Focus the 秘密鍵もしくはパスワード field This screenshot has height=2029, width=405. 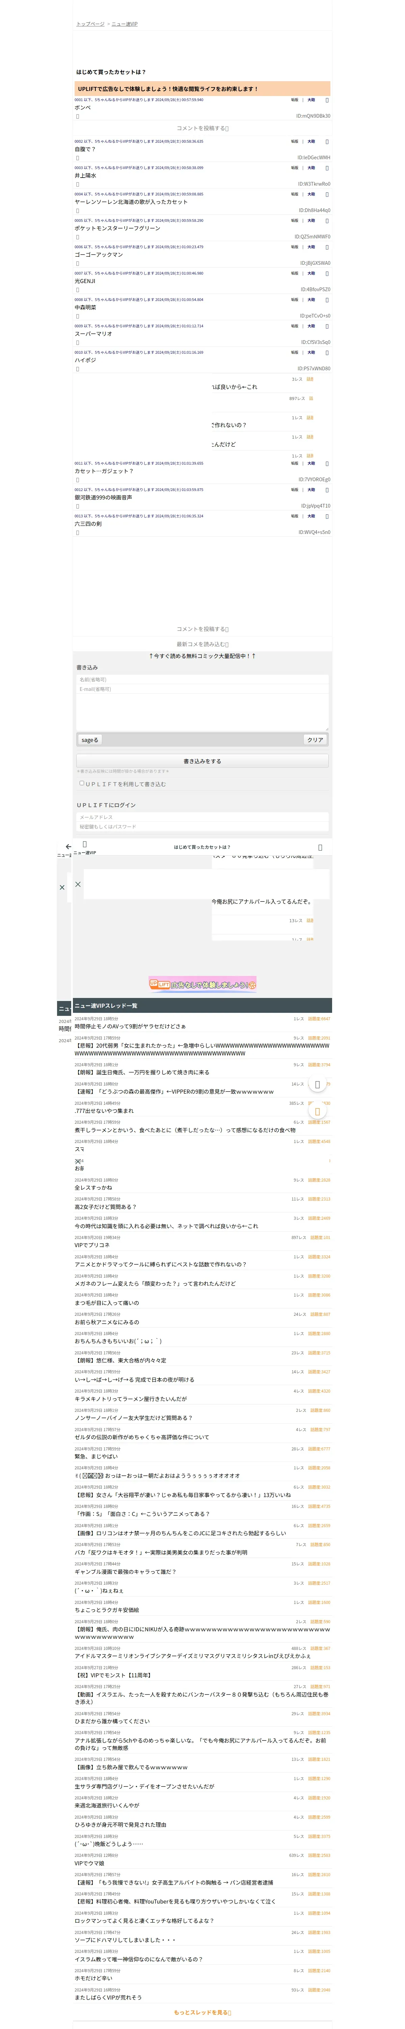coord(202,827)
